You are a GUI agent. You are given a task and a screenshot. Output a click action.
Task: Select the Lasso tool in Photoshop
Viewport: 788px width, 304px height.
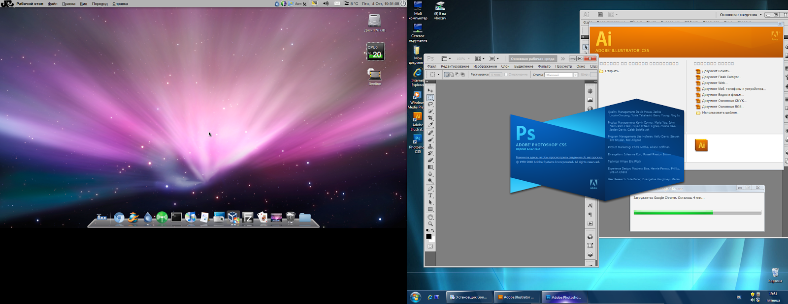pyautogui.click(x=430, y=105)
